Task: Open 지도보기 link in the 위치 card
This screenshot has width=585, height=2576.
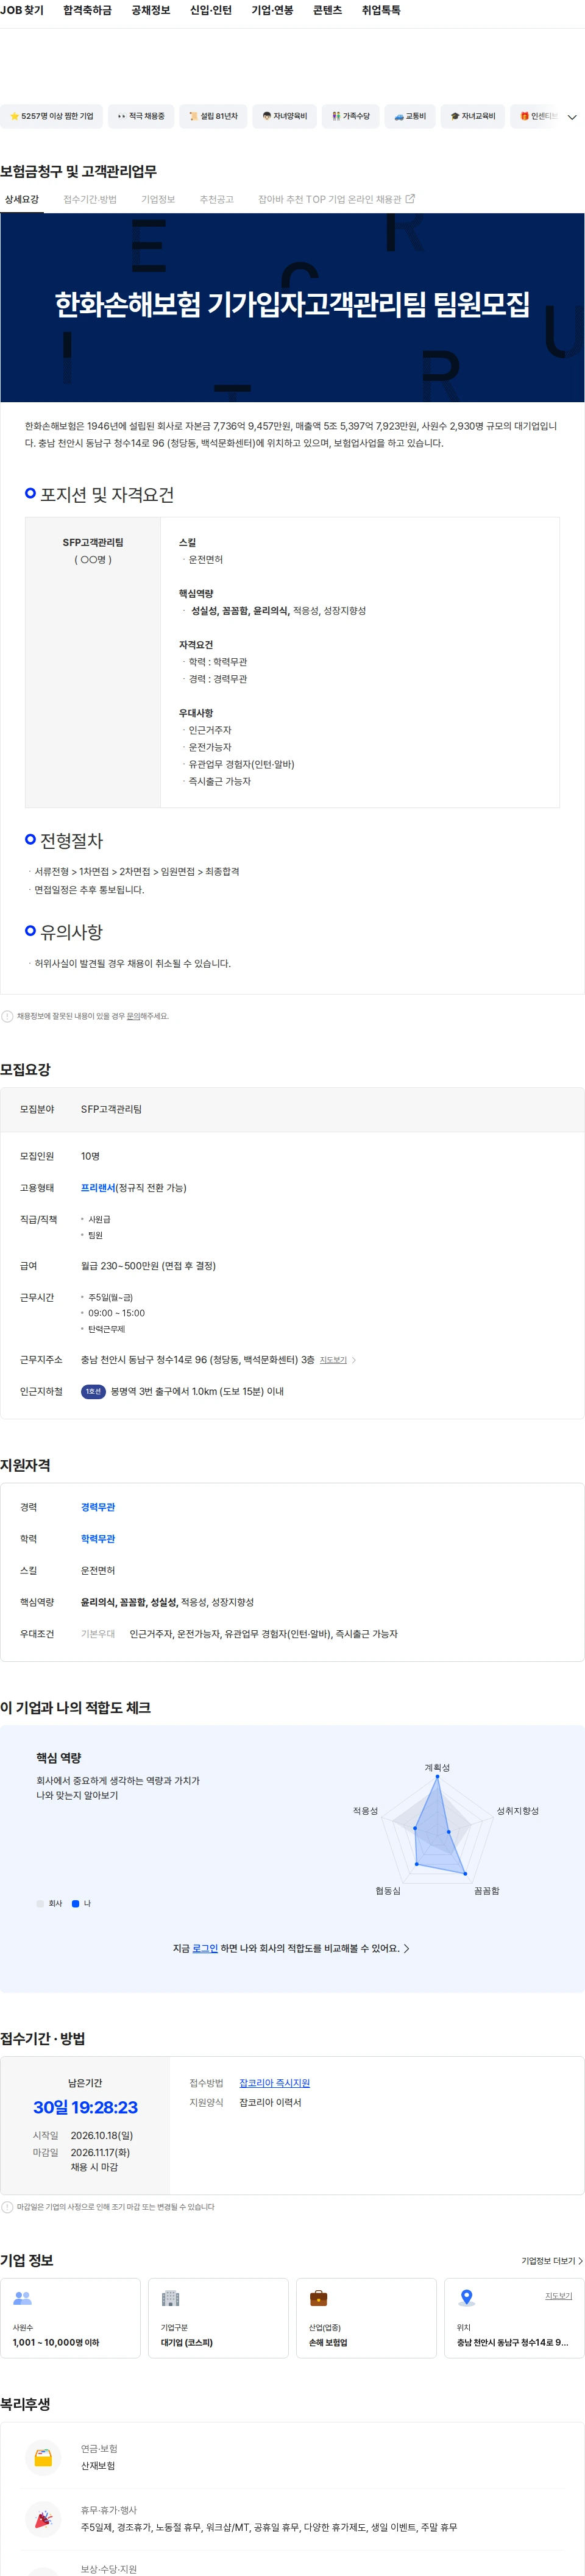Action: [558, 2295]
